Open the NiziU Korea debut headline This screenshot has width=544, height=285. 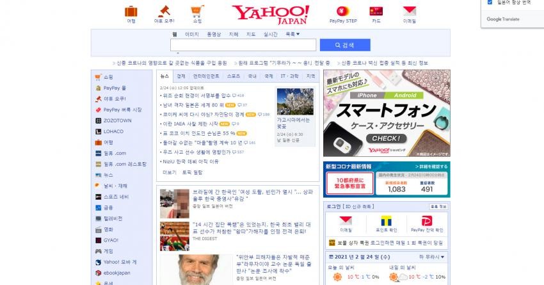(x=191, y=161)
